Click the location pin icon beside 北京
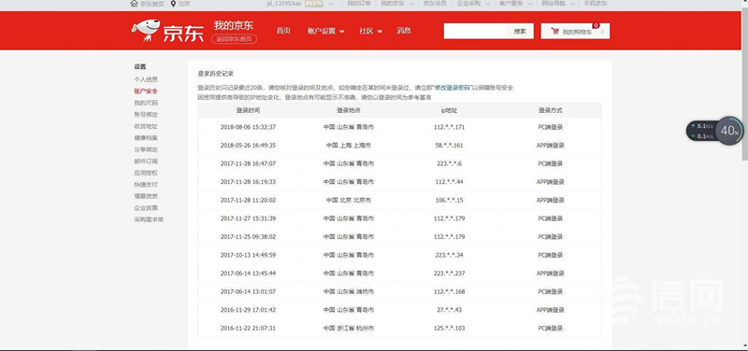This screenshot has width=748, height=351. (173, 4)
